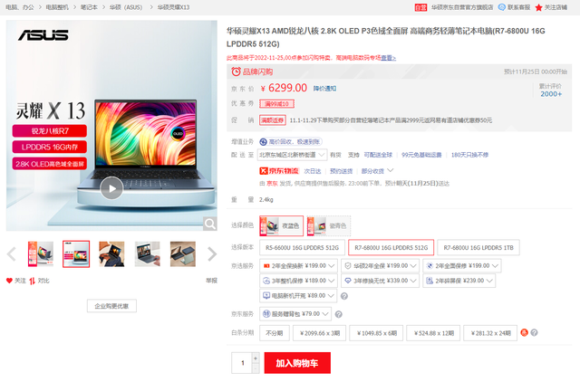Viewport: 580px width, 382px height.
Task: Show the previous thumbnails with the left arrow
Action: tap(12, 253)
